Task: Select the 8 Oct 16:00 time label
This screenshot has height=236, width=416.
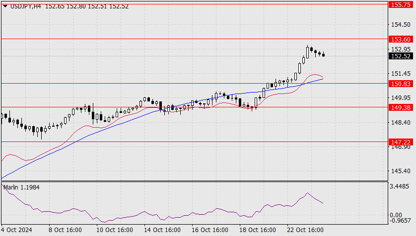Action: coord(65,230)
